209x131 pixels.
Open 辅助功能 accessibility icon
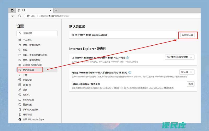point(20,115)
